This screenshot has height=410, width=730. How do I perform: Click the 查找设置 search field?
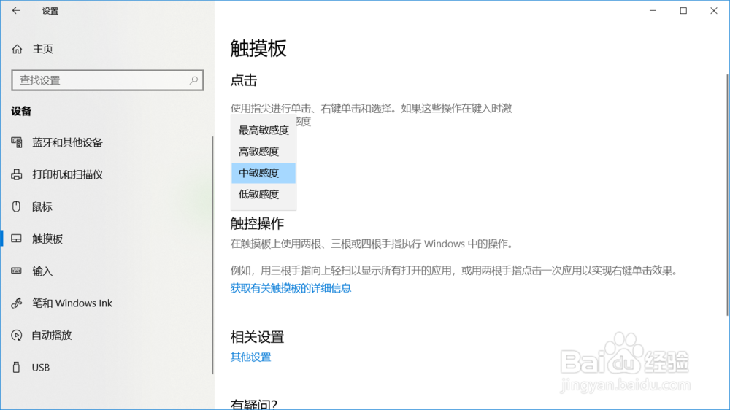107,80
